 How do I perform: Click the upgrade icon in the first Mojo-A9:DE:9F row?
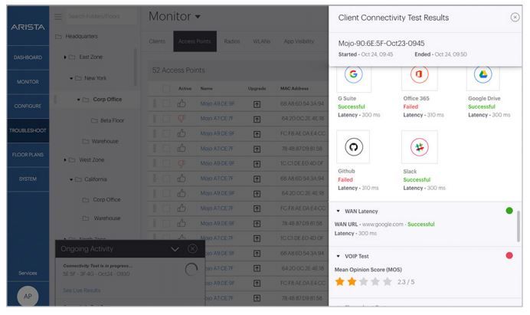click(x=257, y=104)
